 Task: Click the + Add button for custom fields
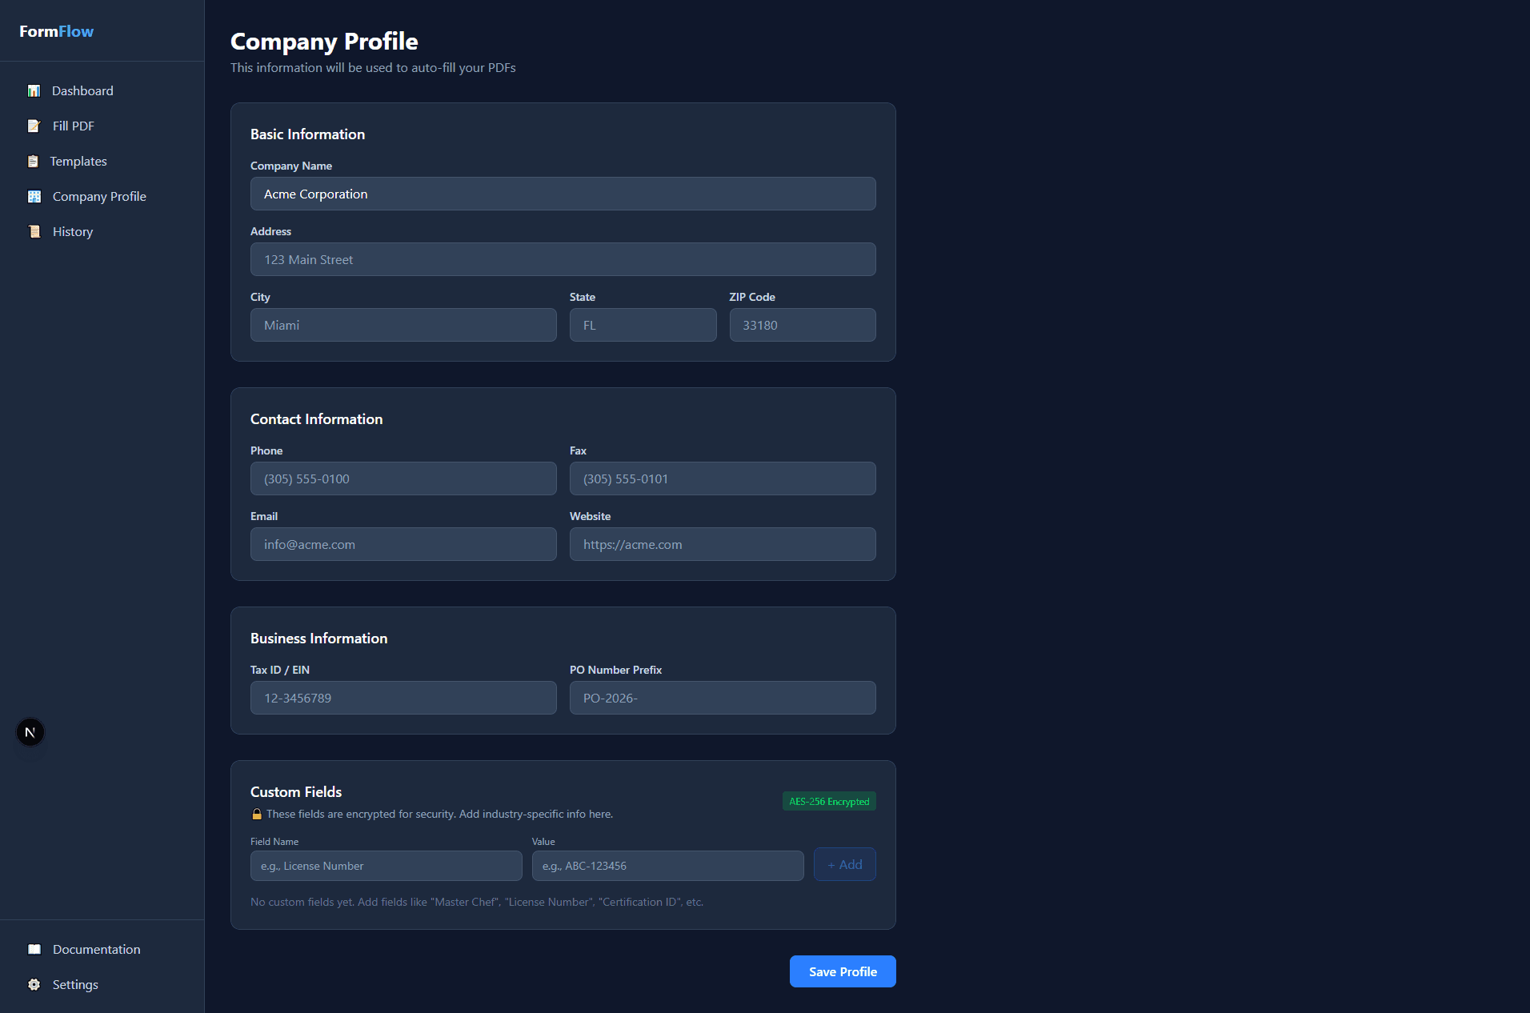point(844,864)
